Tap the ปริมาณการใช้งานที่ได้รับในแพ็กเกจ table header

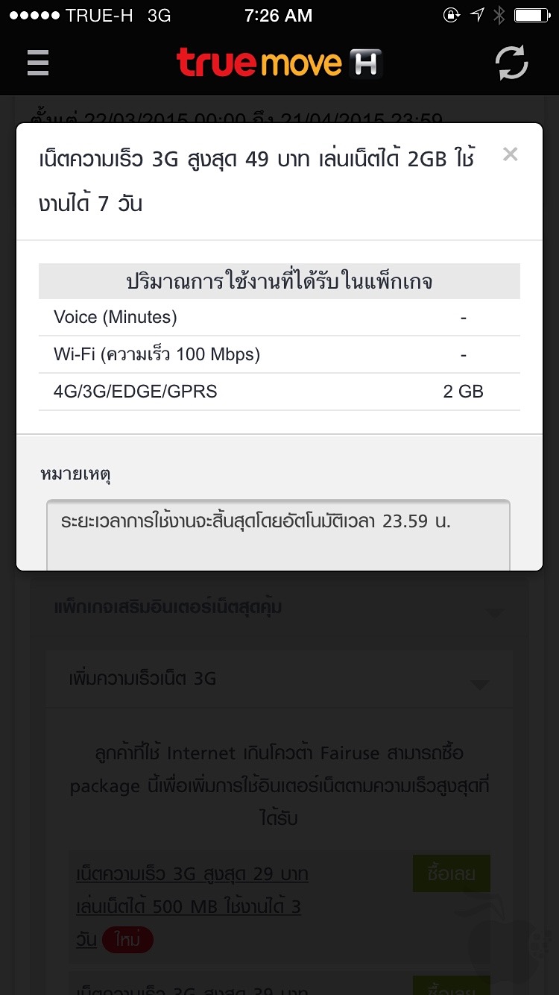click(x=279, y=281)
